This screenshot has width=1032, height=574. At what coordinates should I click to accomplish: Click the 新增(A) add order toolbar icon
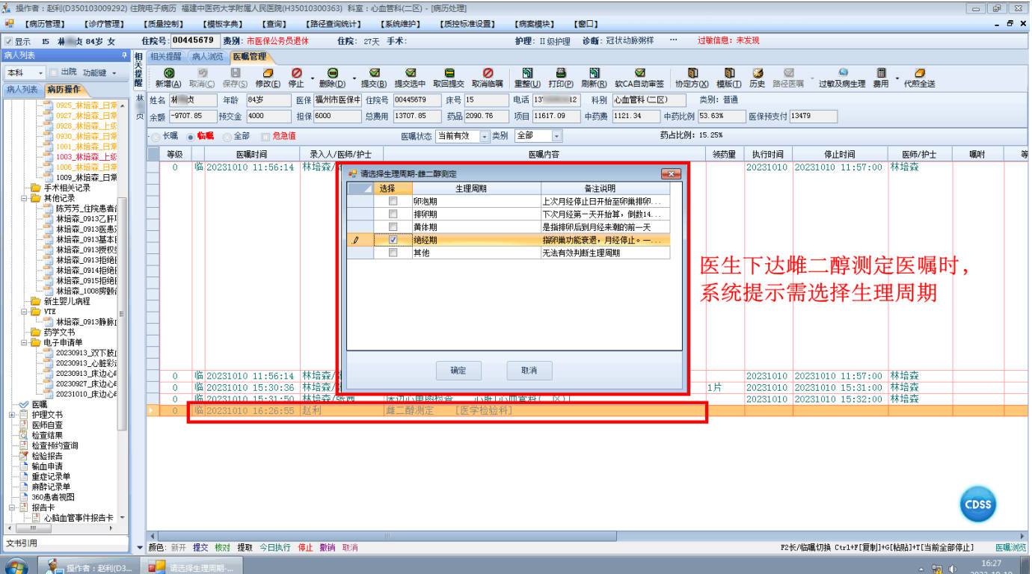[x=168, y=73]
